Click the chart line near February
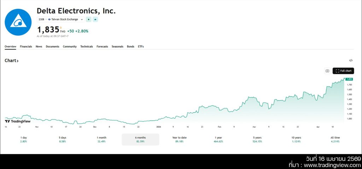This screenshot has width=362, height=169. pos(219,110)
